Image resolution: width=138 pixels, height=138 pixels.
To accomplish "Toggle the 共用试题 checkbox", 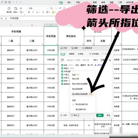I will 62,71.
